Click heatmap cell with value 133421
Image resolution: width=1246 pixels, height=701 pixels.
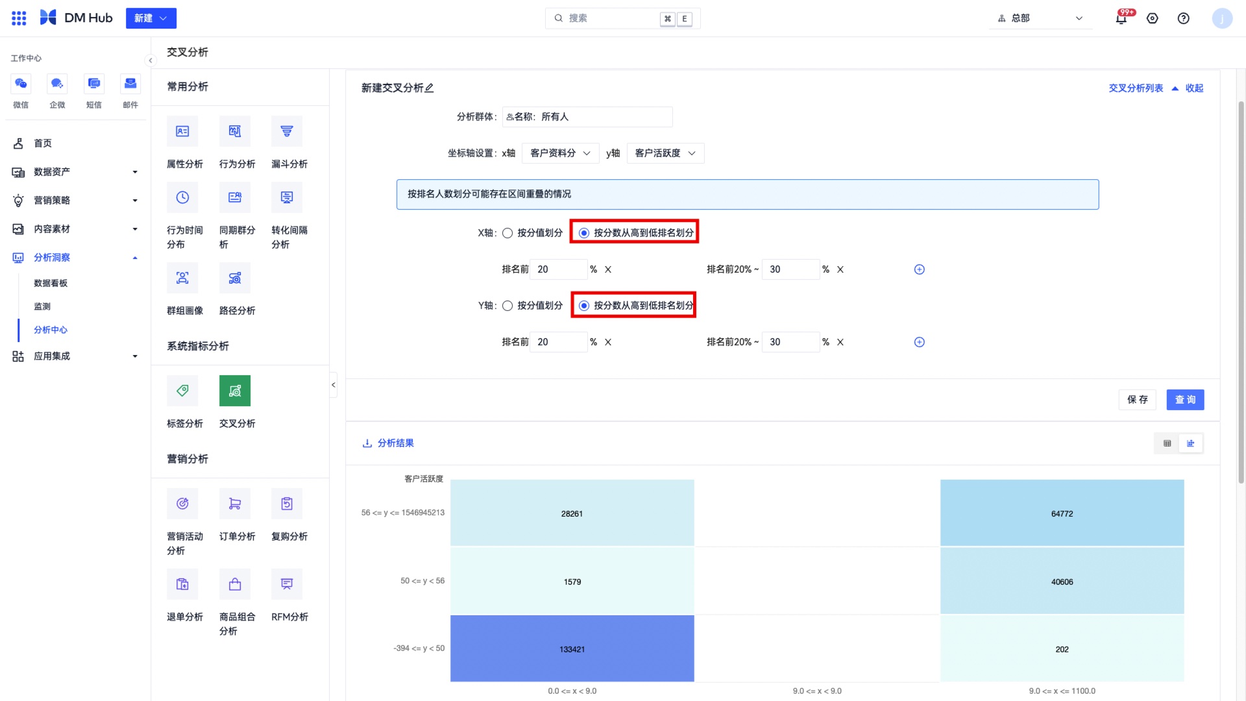(x=572, y=648)
